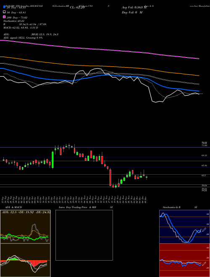Open the ADX indicator mini chart
This screenshot has width=210, height=277.
coord(25,227)
